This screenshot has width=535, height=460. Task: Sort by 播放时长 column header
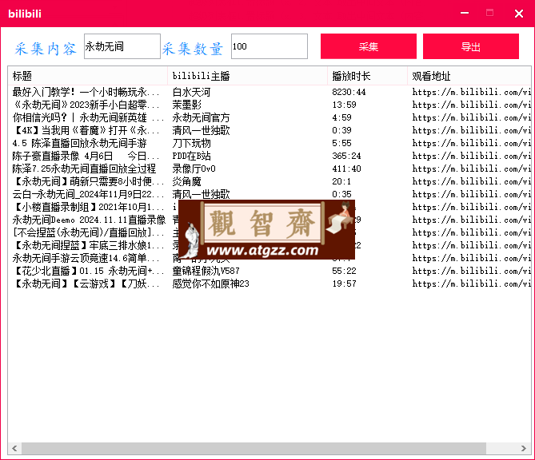367,76
